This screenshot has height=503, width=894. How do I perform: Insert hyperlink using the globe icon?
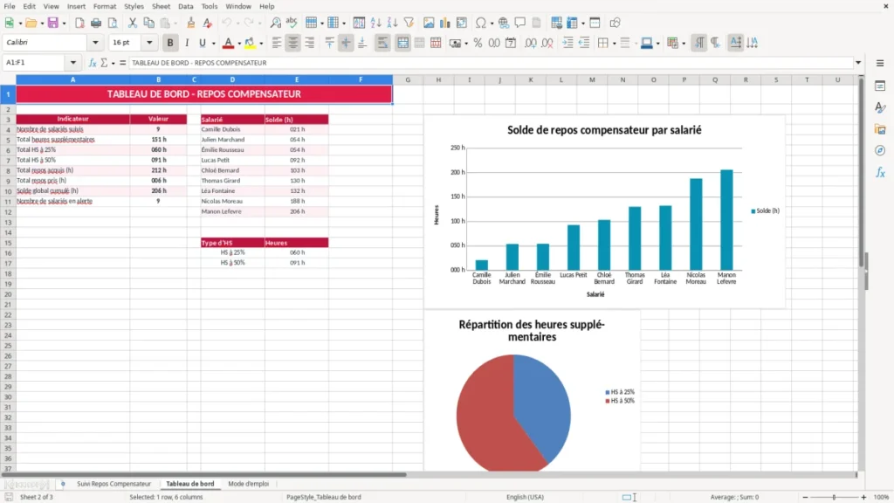pyautogui.click(x=504, y=23)
